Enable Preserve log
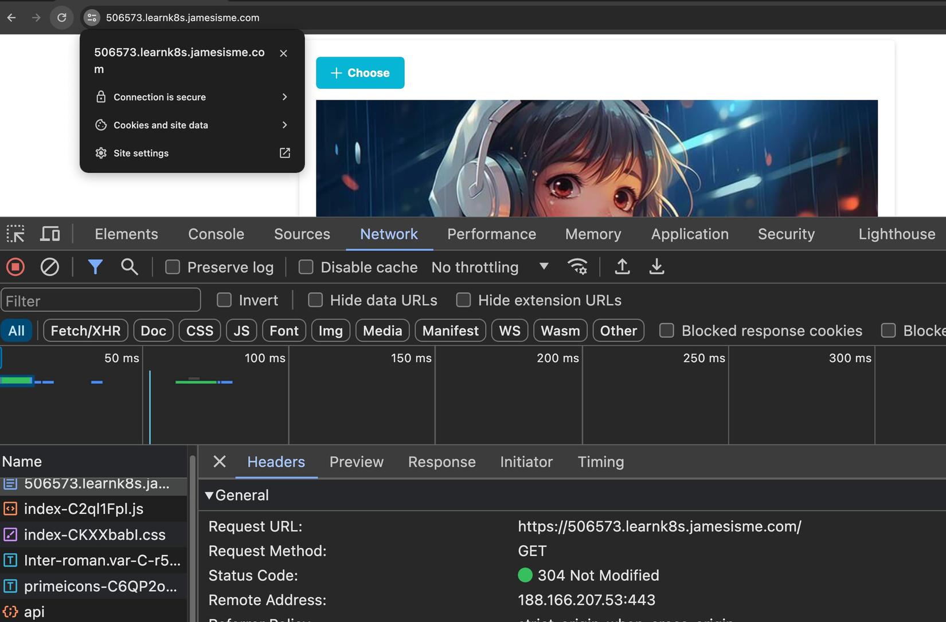The width and height of the screenshot is (946, 622). coord(173,267)
